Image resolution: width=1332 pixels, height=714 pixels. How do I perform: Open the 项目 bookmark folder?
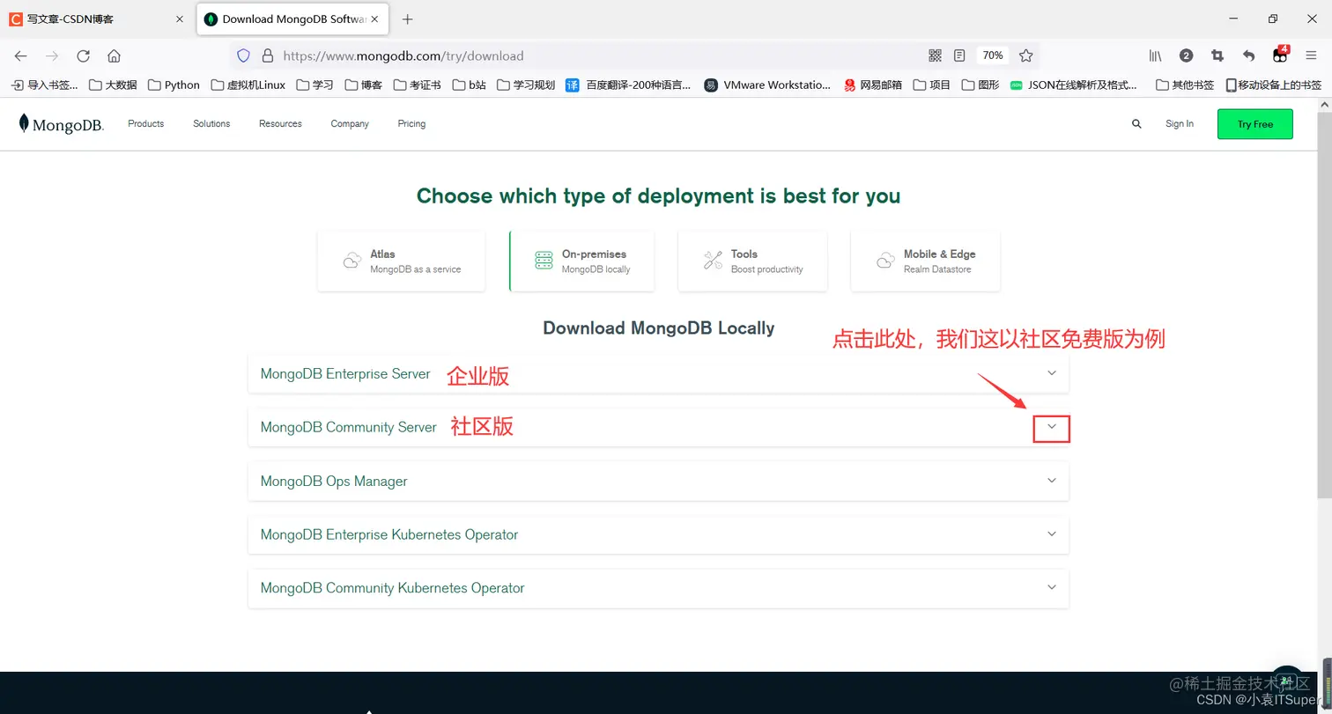(932, 85)
